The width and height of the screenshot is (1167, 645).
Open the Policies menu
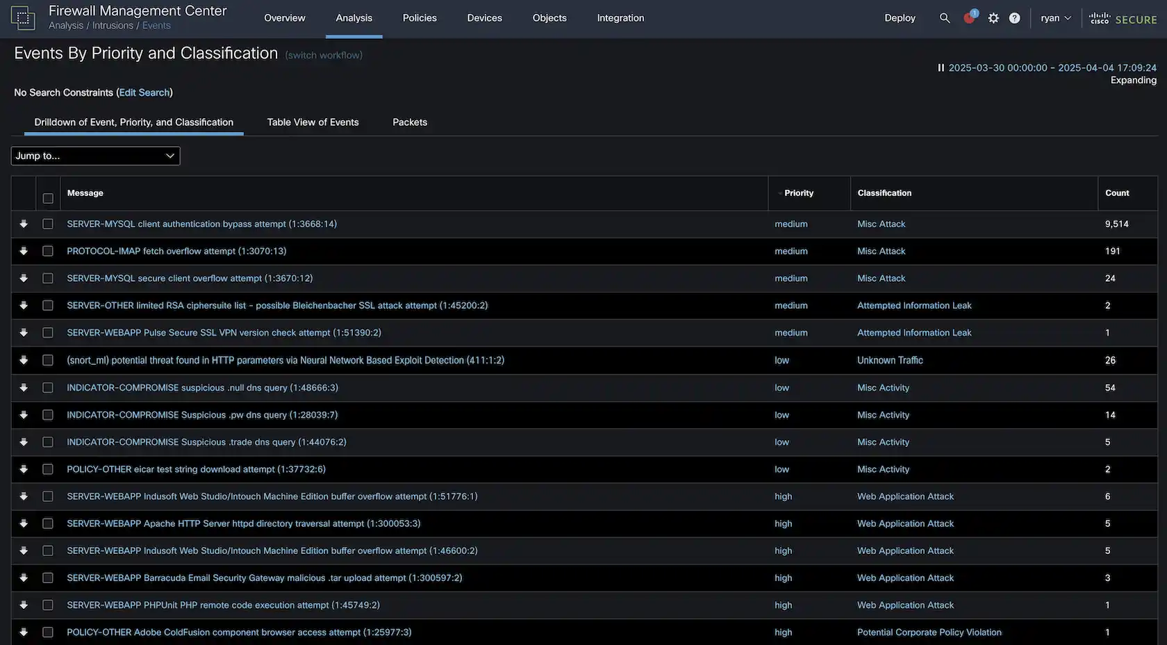pyautogui.click(x=420, y=18)
